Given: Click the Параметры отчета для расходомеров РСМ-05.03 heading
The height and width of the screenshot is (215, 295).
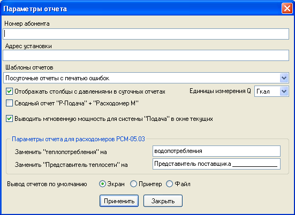Looking at the screenshot, I should click(78, 139).
